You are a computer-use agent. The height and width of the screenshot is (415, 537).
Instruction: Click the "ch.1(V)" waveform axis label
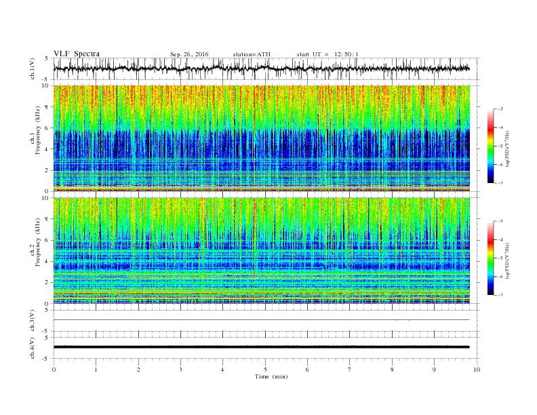tap(33, 68)
